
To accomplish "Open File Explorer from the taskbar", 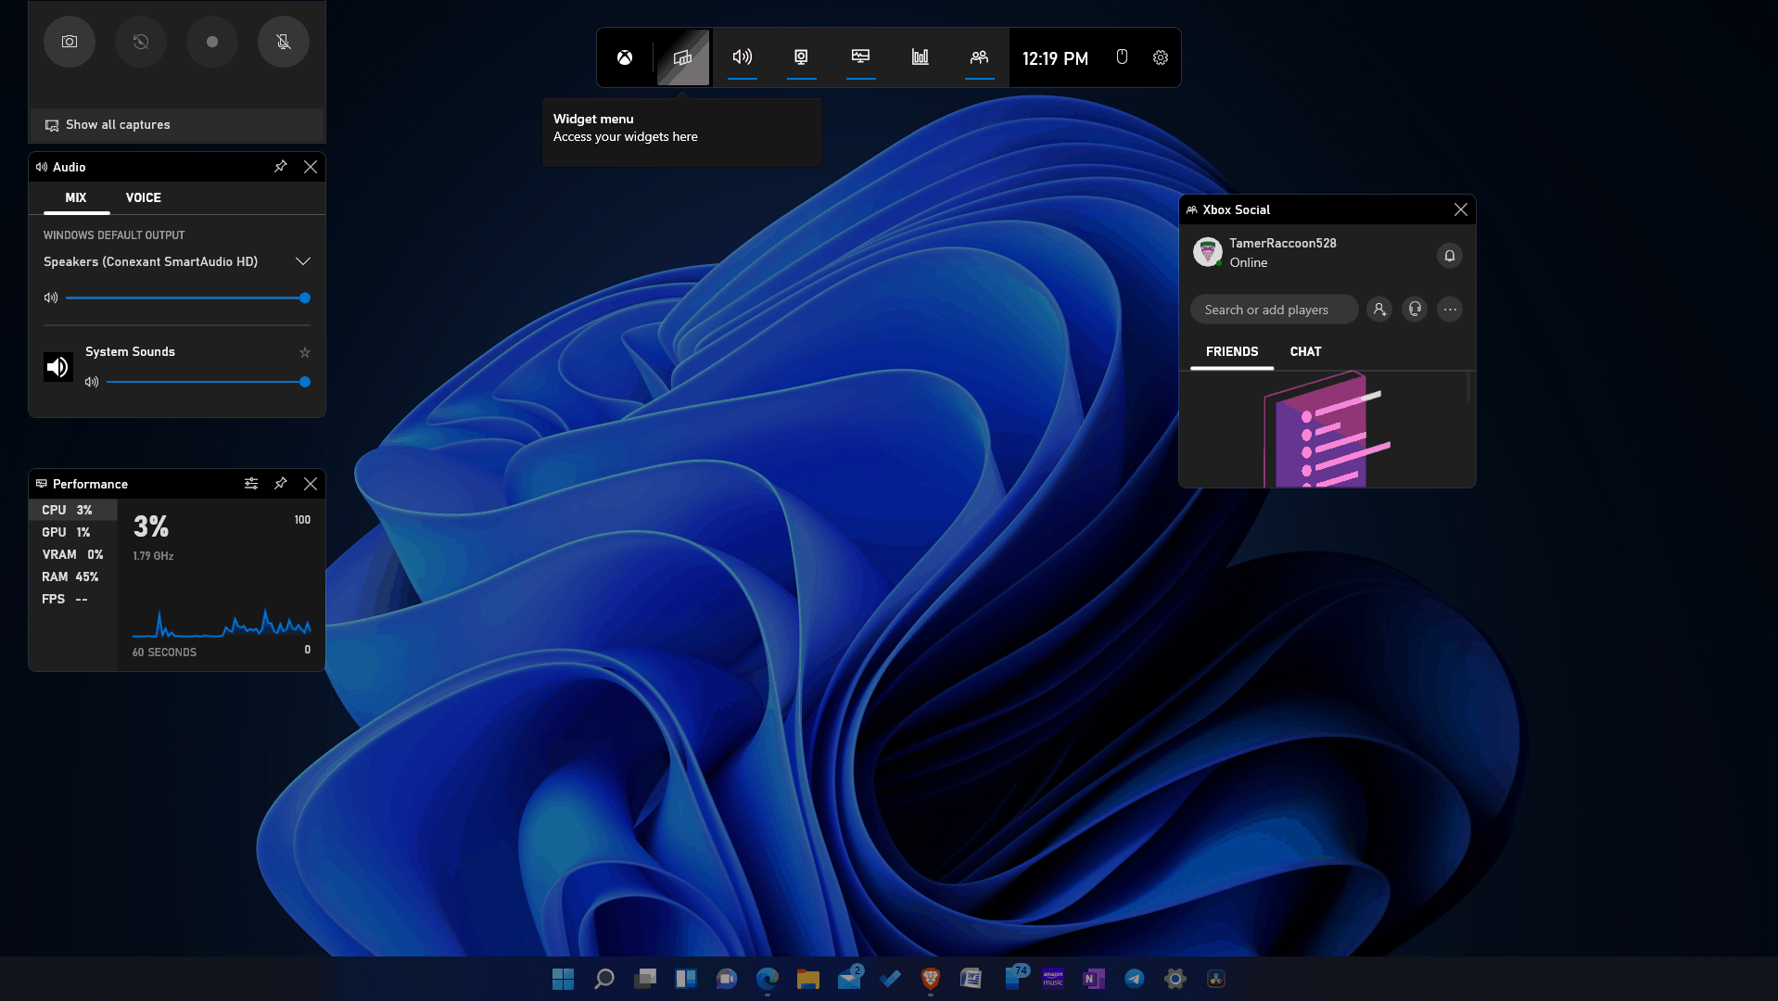I will 808,979.
